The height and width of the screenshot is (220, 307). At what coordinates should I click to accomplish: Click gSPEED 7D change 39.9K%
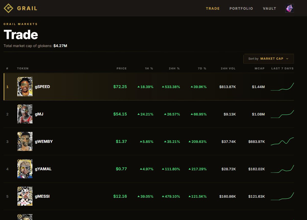(x=199, y=87)
